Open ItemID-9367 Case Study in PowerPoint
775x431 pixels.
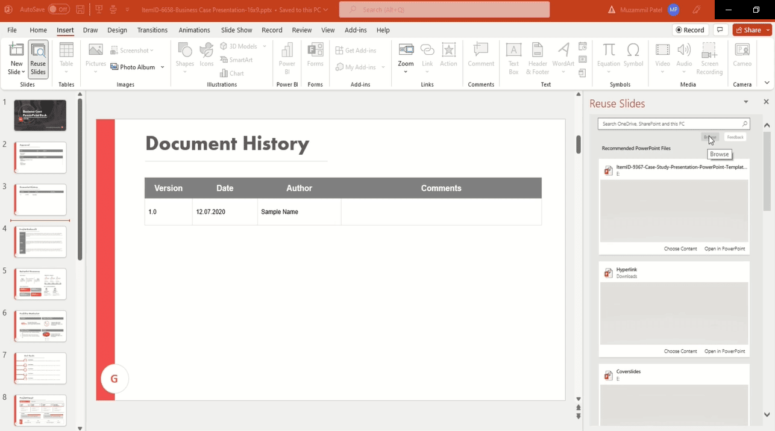point(725,249)
